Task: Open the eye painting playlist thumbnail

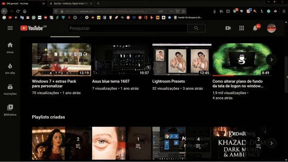Action: click(x=121, y=143)
